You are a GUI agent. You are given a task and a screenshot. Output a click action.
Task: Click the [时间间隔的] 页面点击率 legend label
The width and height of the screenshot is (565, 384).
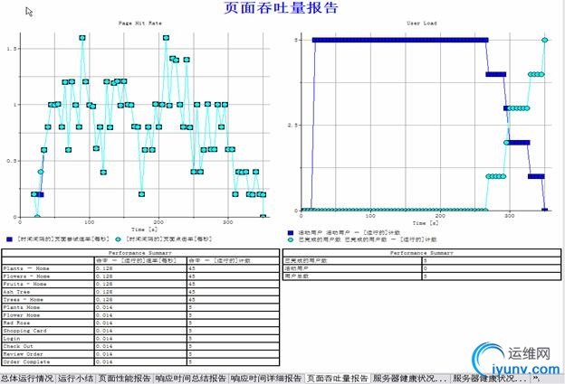(169, 239)
